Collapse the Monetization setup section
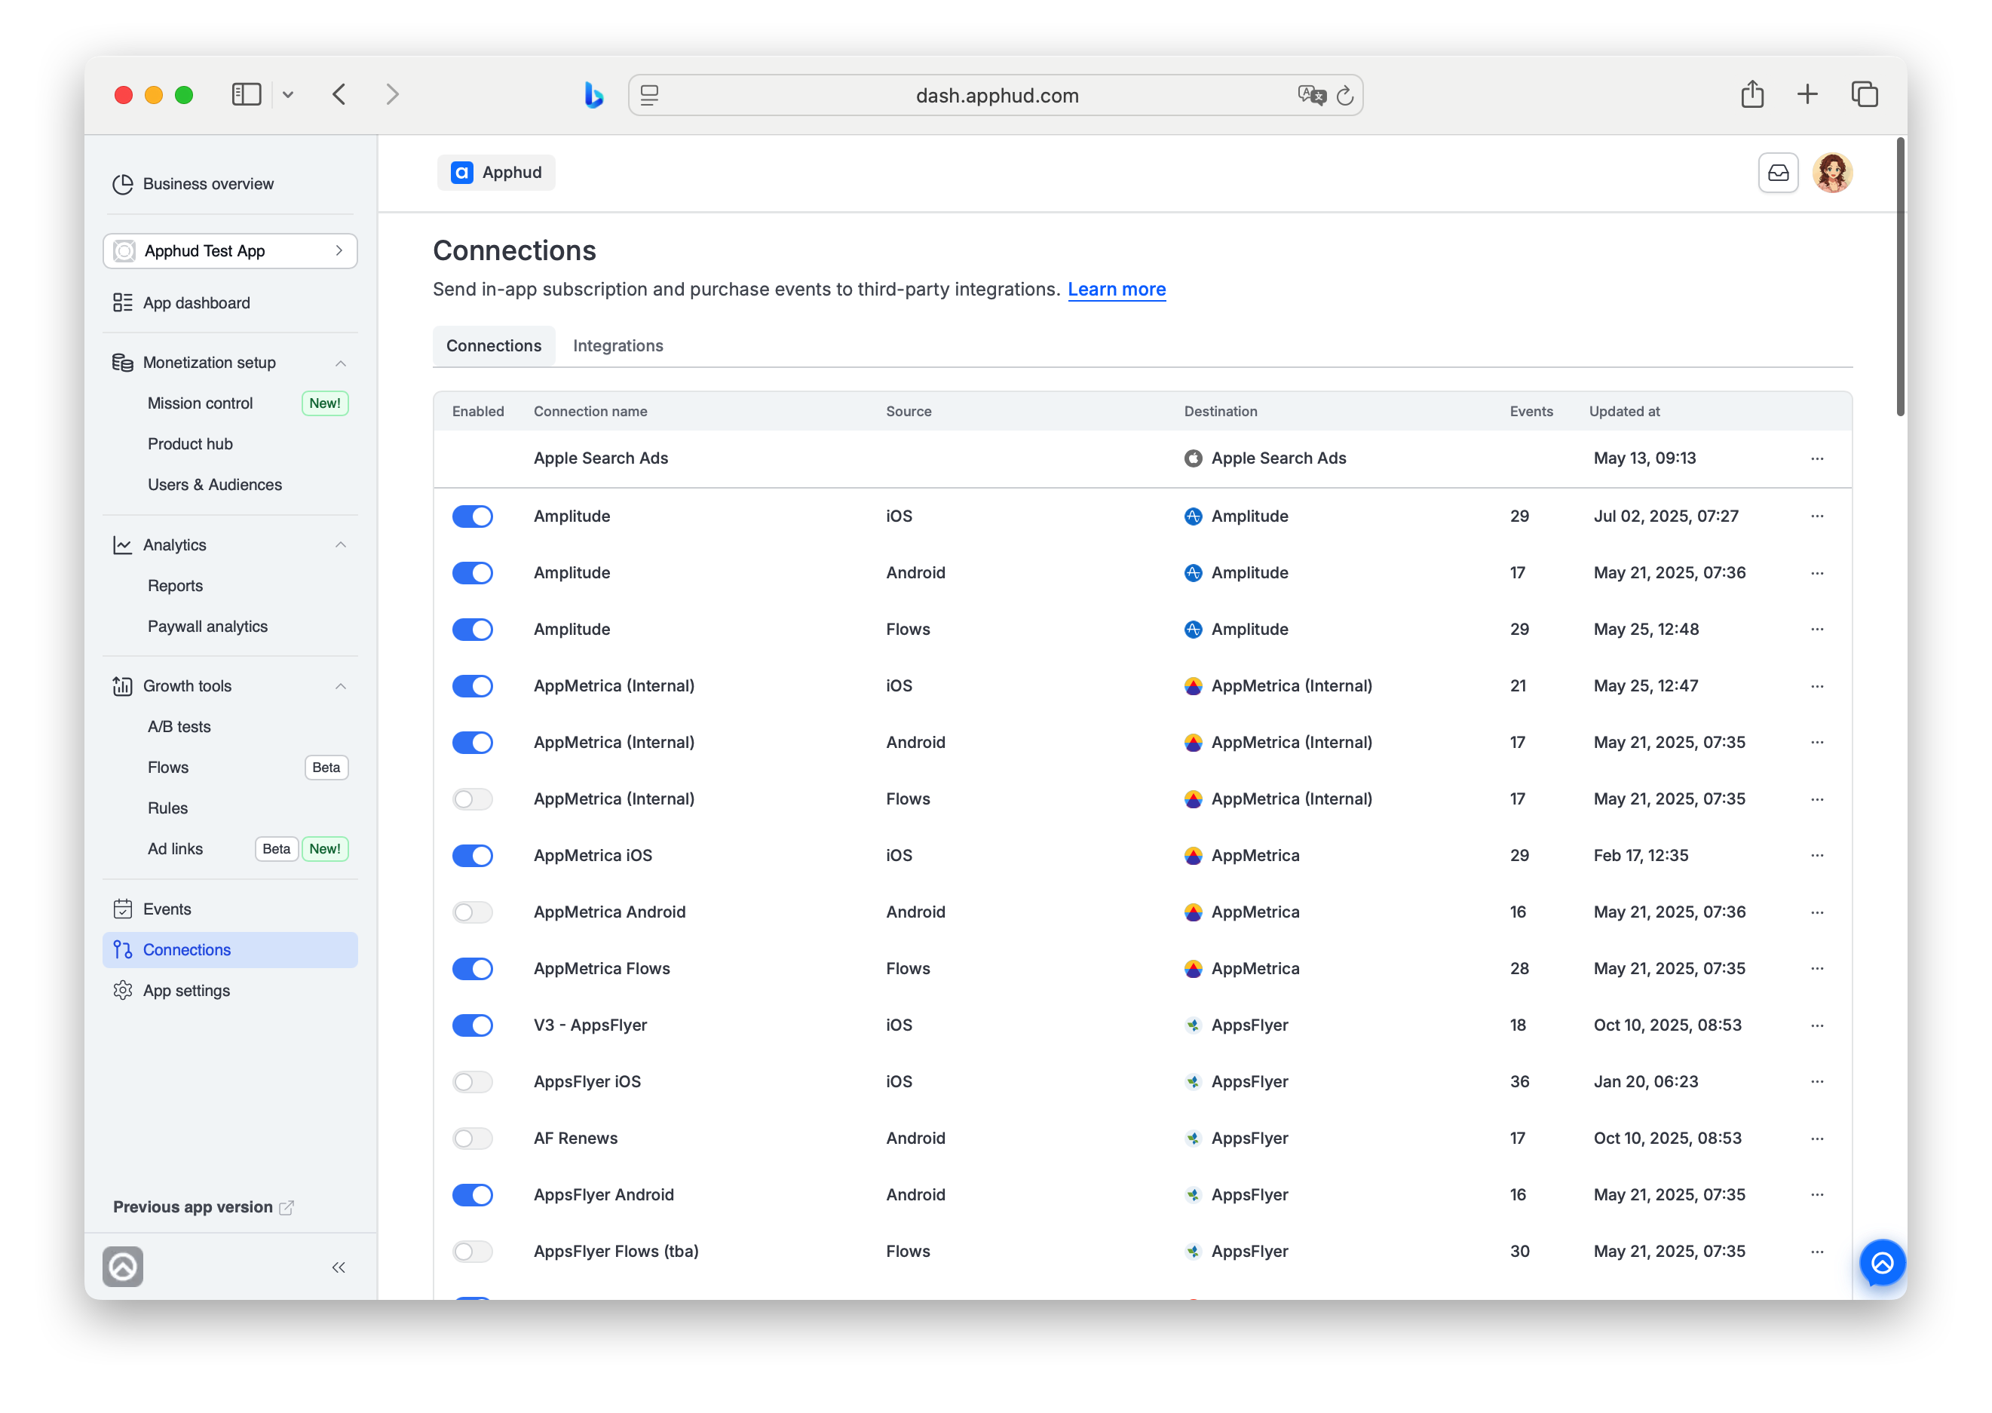The image size is (1992, 1413). pos(340,363)
